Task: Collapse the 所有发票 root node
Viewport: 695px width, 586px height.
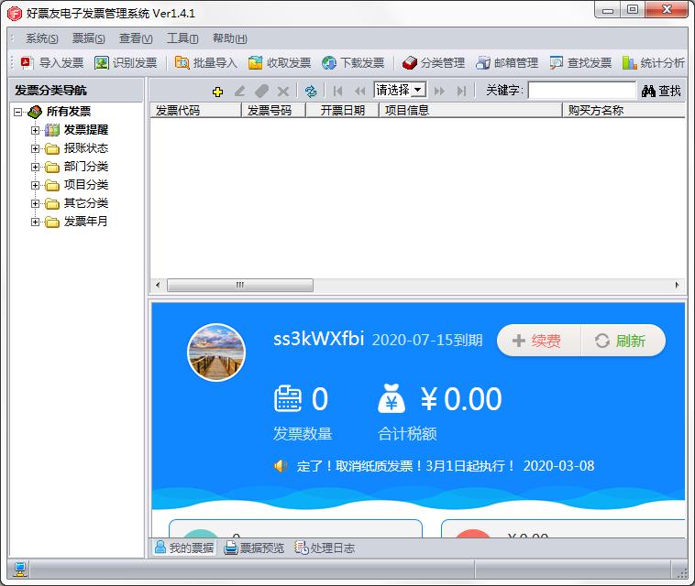Action: point(17,112)
